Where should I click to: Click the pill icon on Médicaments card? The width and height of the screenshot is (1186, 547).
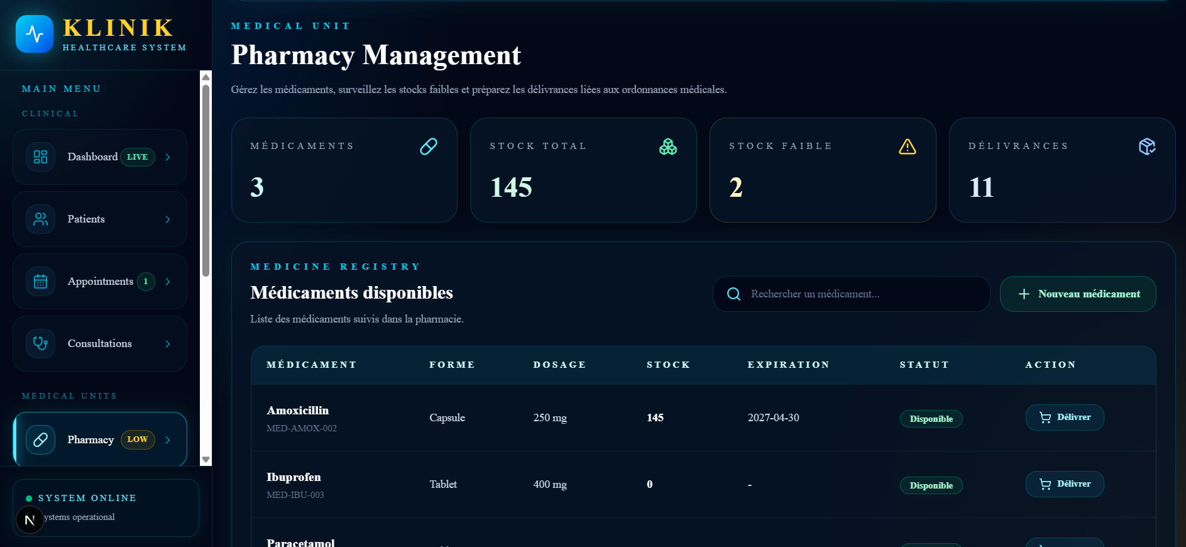click(429, 146)
